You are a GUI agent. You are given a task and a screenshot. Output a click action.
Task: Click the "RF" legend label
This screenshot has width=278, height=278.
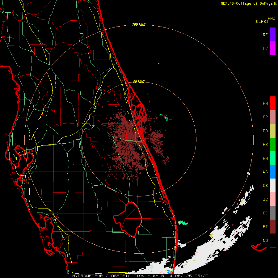(x=265, y=35)
